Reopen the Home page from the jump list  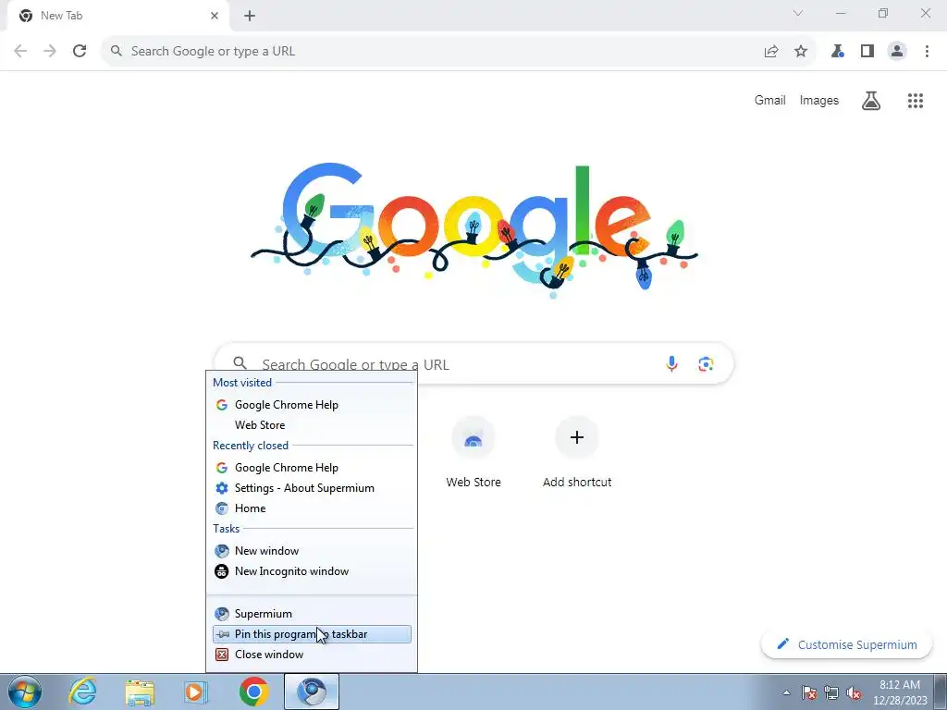point(312,508)
